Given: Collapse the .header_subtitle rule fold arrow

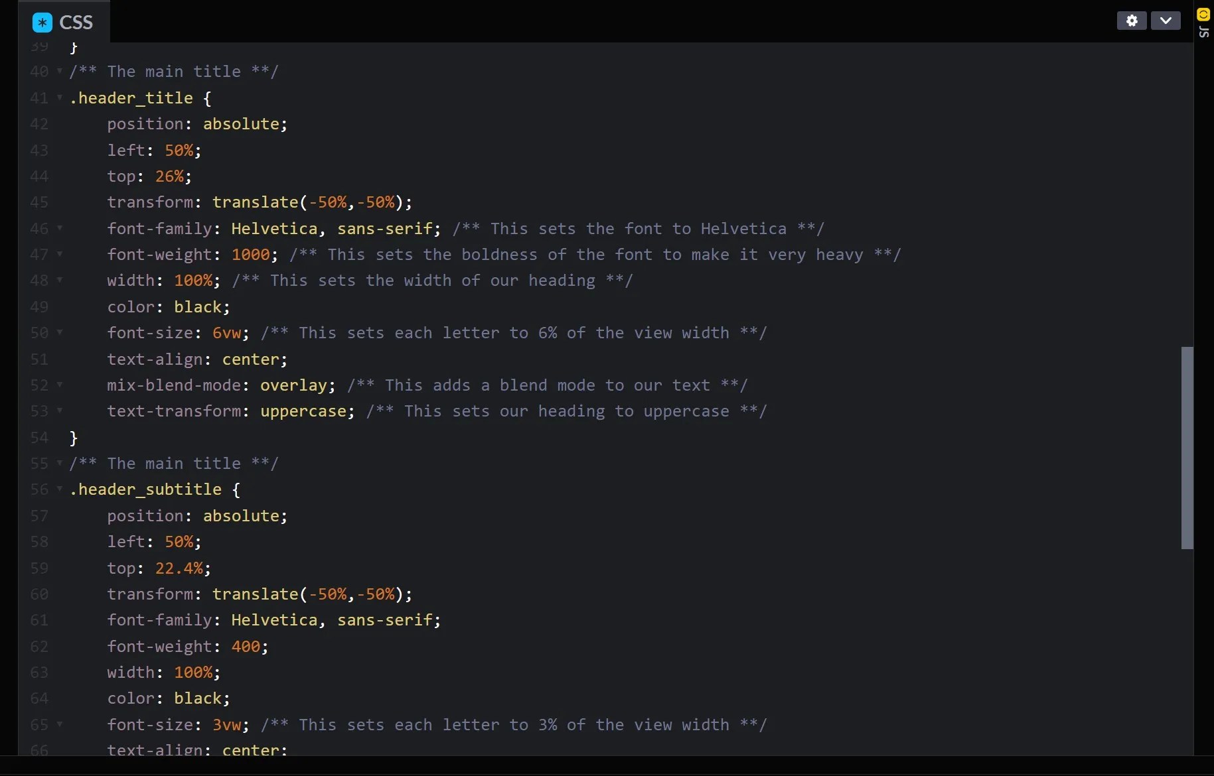Looking at the screenshot, I should (60, 489).
